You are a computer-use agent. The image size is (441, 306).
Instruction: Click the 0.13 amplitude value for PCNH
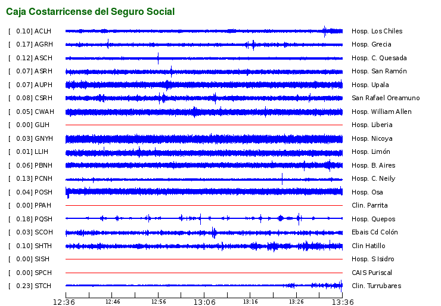(x=23, y=179)
